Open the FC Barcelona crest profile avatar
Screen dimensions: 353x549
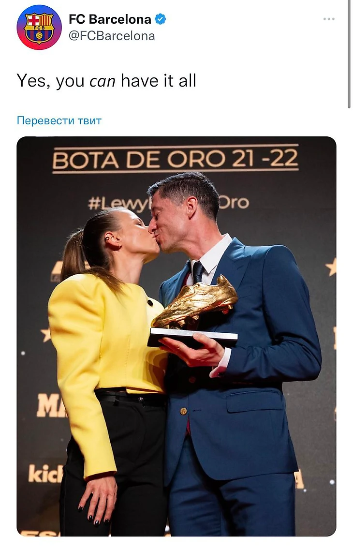(x=39, y=27)
